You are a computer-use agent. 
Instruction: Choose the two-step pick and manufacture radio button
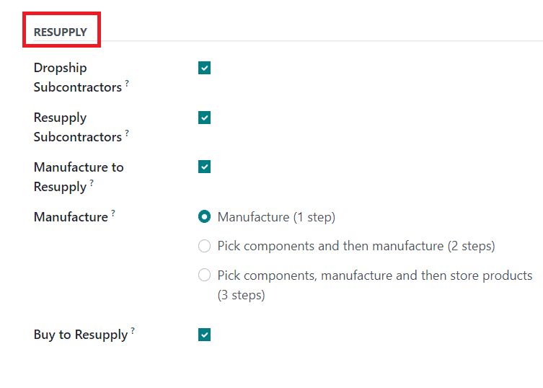[x=204, y=247]
